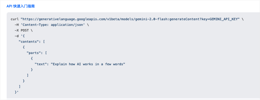The width and height of the screenshot is (260, 100).
Task: Click the closing bracket of parts array
Action: click(x=28, y=75)
